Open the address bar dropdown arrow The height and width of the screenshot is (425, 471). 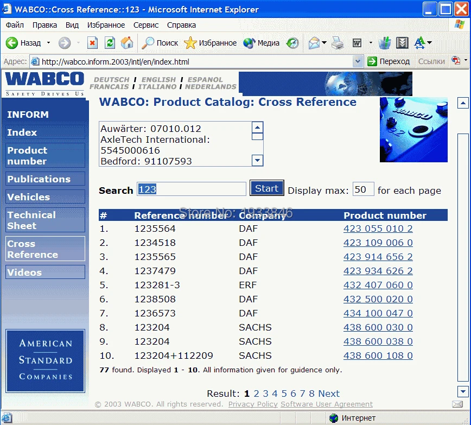(358, 61)
